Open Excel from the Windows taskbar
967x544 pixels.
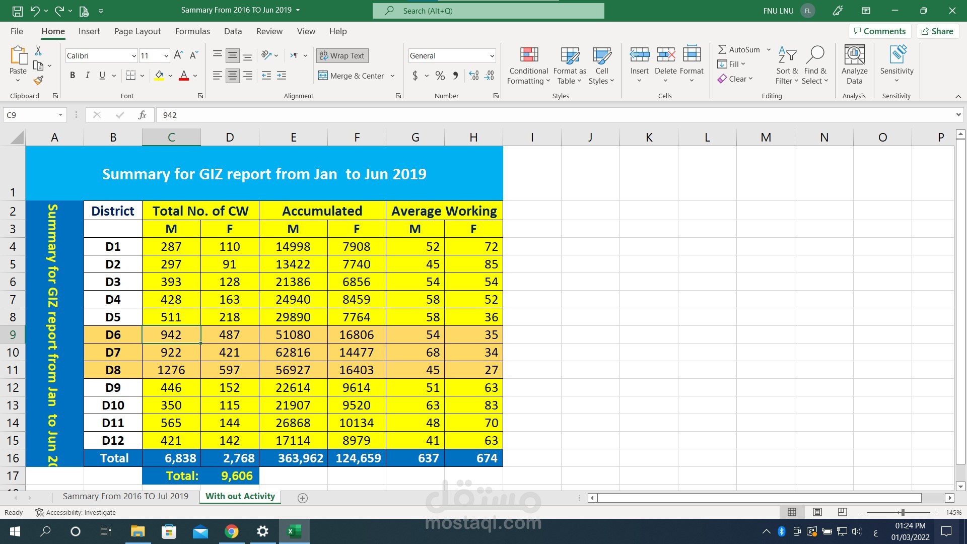click(x=294, y=531)
